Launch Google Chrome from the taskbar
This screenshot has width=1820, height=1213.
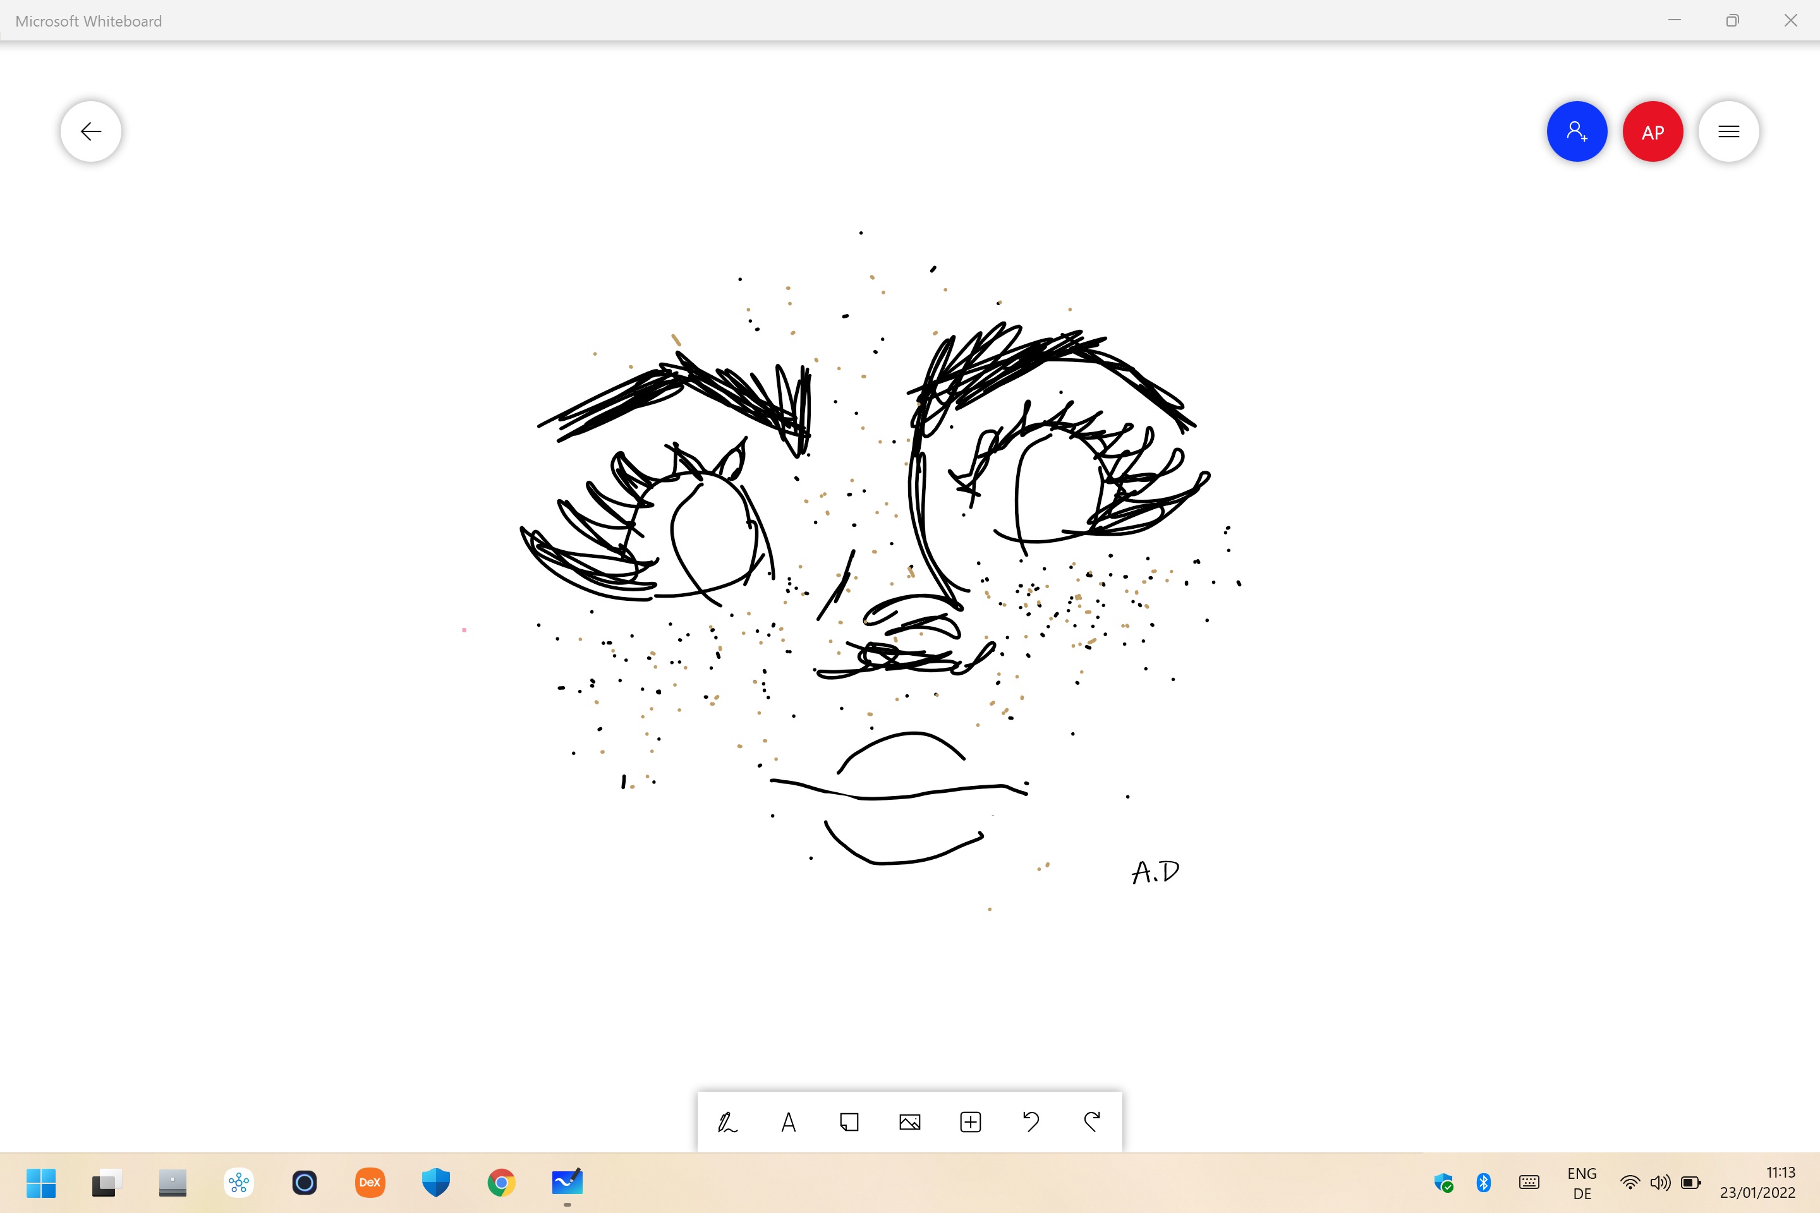(x=501, y=1182)
